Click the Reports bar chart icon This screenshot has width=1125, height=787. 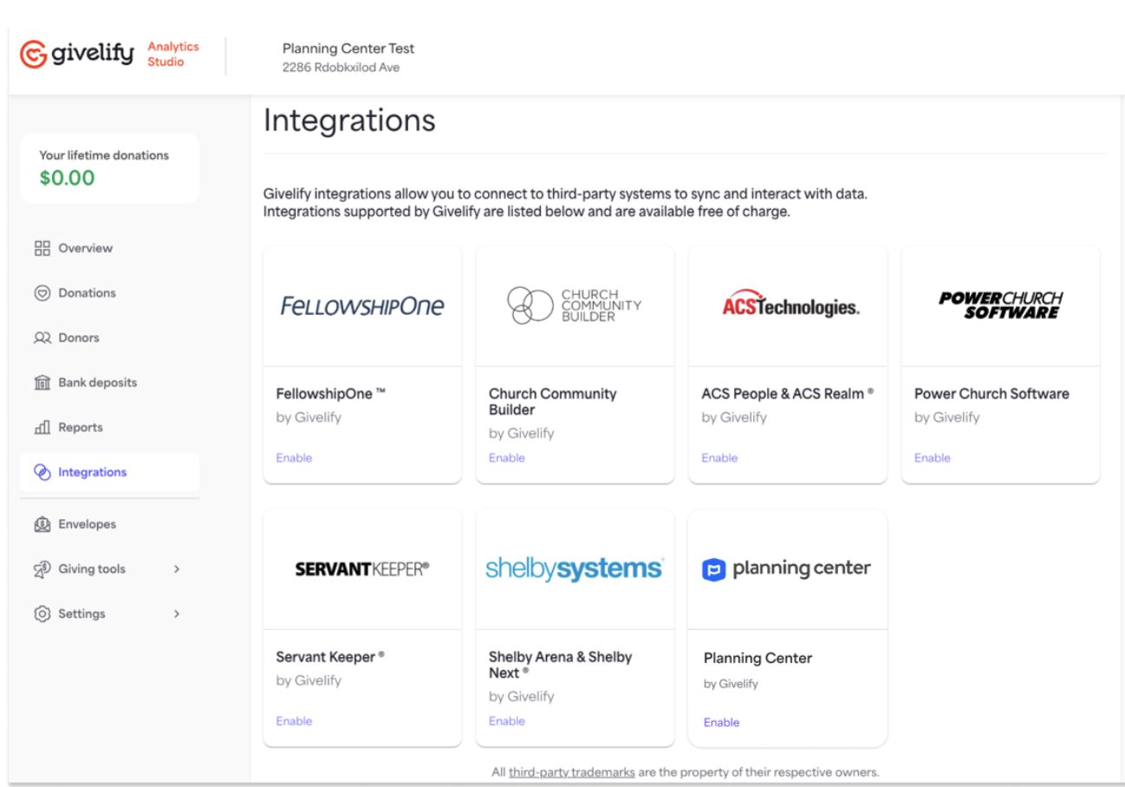pyautogui.click(x=42, y=427)
